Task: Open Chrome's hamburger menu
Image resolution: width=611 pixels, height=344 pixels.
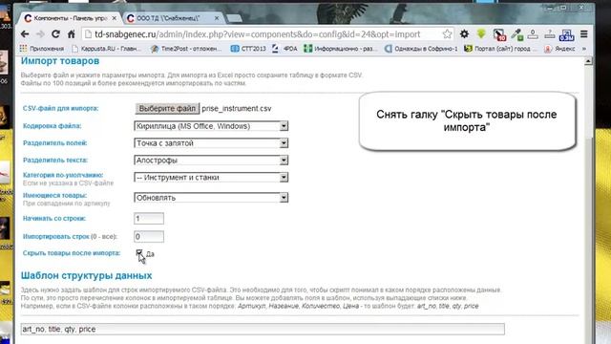Action: coord(583,34)
